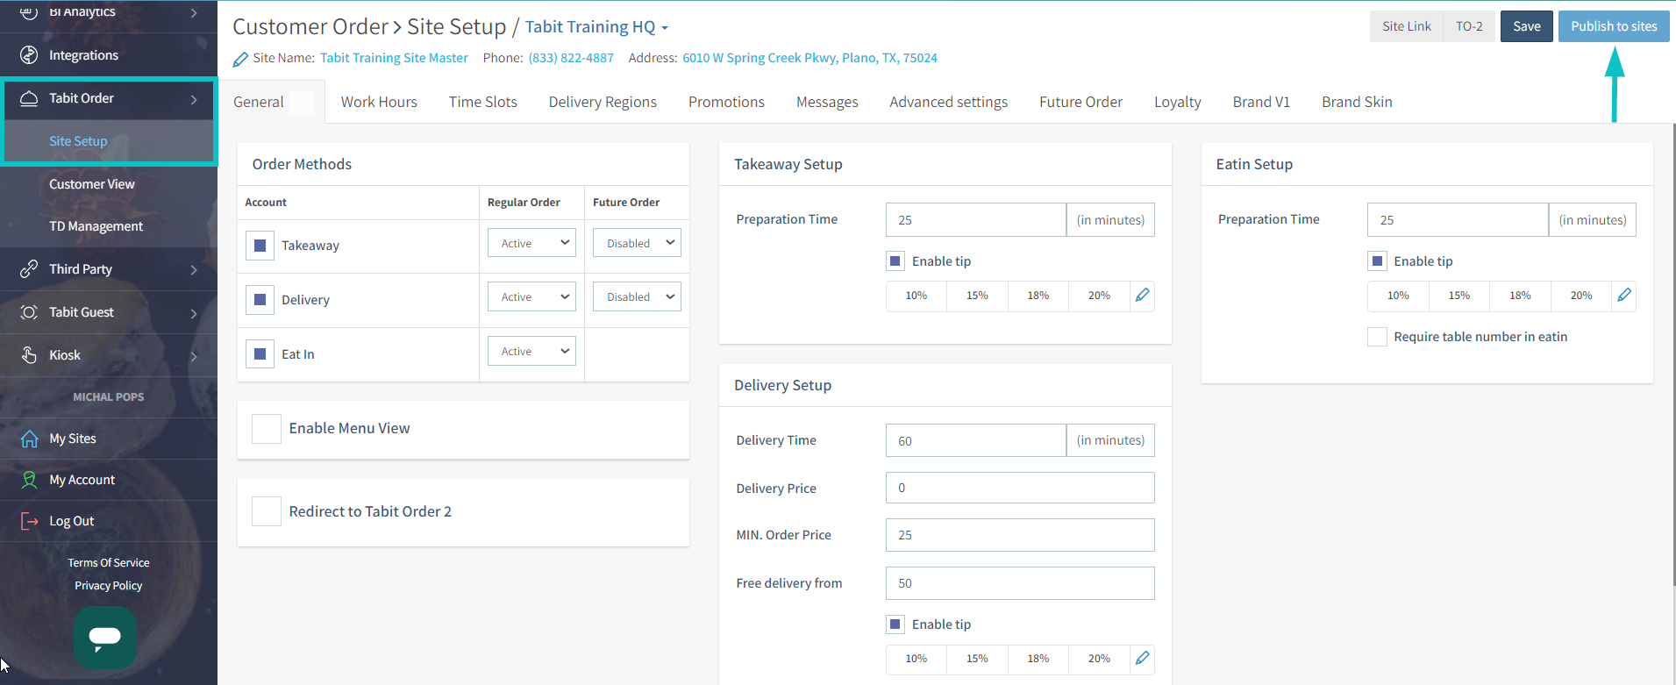
Task: Open Takeaway Future Order status dropdown
Action: [637, 243]
